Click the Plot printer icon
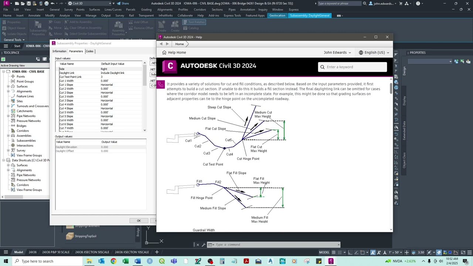This screenshot has height=266, width=473. tap(47, 3)
